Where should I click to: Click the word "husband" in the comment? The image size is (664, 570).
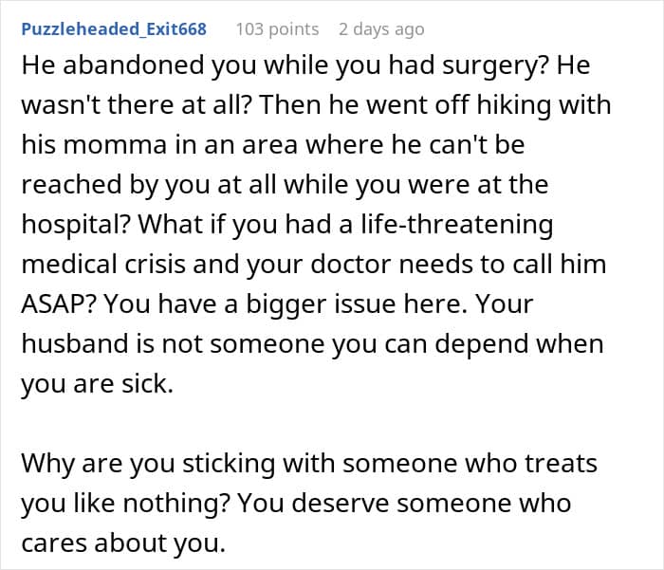pos(75,343)
